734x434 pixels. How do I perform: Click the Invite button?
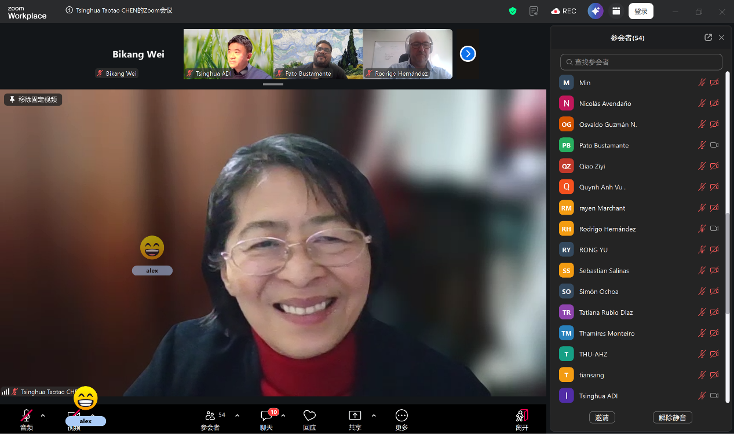point(601,417)
